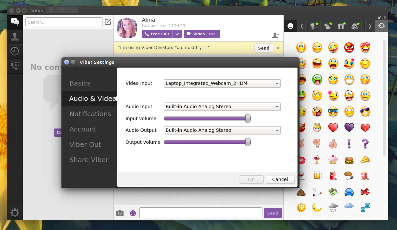This screenshot has width=397, height=230.
Task: Switch to the Basics settings tab
Action: click(x=80, y=83)
